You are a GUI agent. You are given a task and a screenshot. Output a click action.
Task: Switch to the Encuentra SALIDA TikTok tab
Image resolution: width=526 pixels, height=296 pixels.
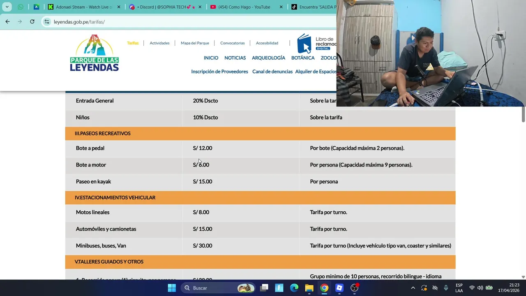[x=313, y=7]
